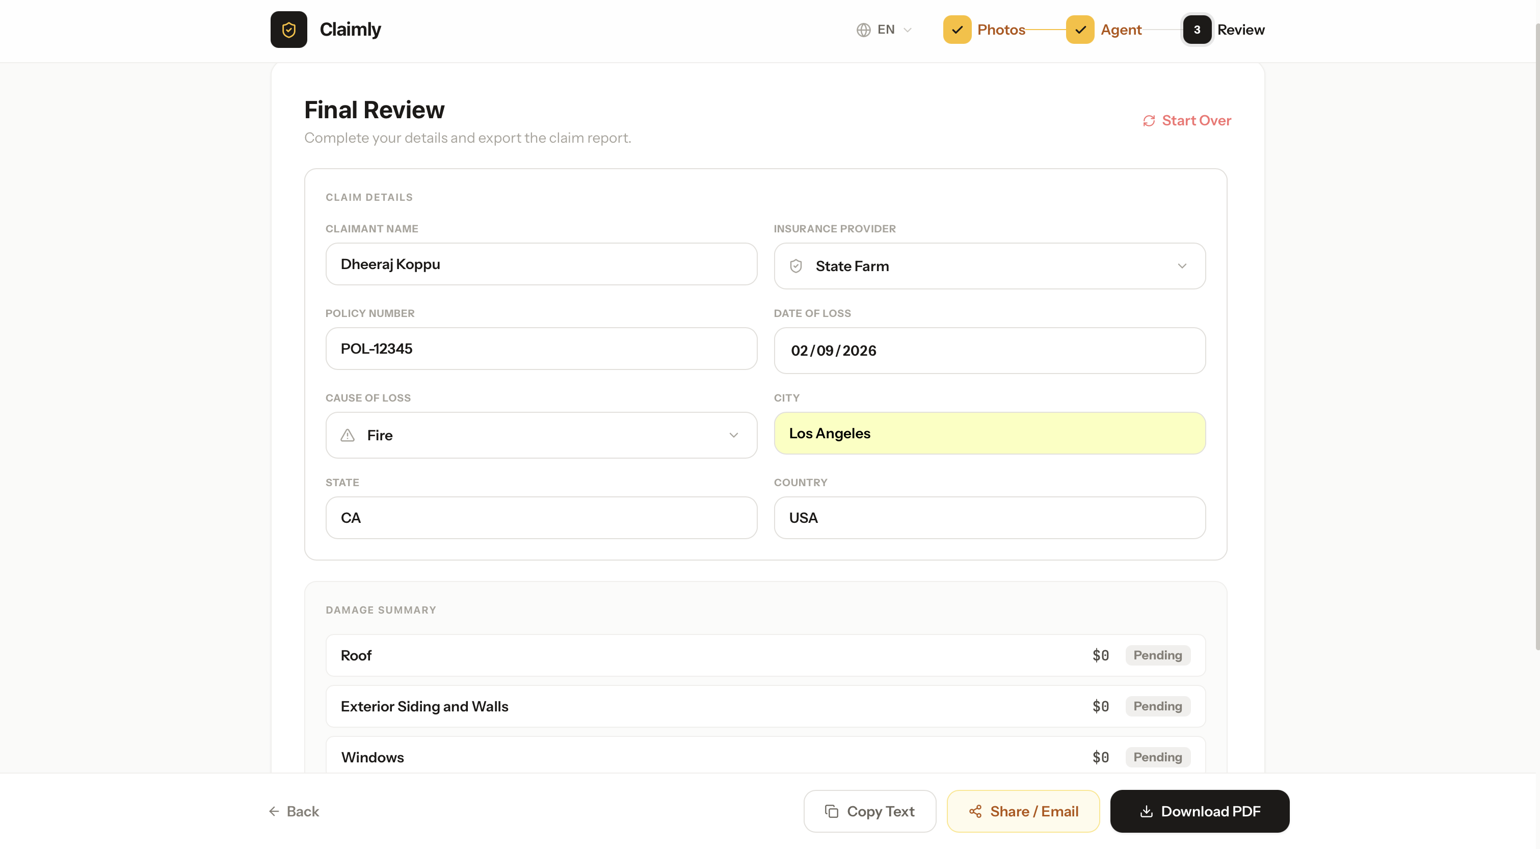1540x849 pixels.
Task: Click the Agent step checkmark icon
Action: 1080,30
